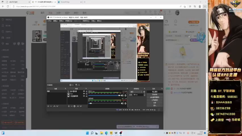Hide the logo source eye icon
Viewport: 242px width, 136px height.
(84, 94)
